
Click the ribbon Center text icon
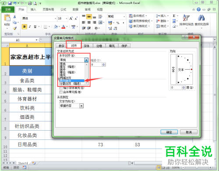(x=89, y=22)
